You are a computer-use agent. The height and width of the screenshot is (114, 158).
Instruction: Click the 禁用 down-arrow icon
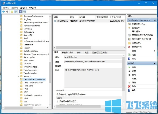click(129, 75)
